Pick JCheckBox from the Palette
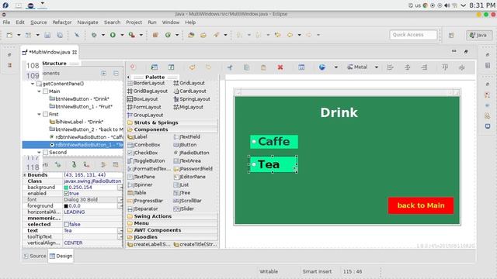Screen dimensions: 497x279 (143, 153)
